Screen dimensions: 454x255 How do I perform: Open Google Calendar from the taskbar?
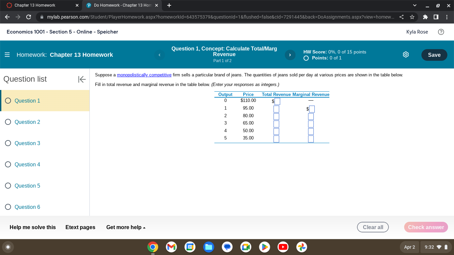(x=190, y=247)
